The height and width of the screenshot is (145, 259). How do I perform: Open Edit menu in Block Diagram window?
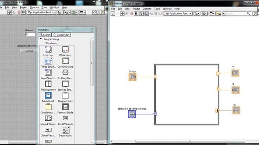(x=120, y=9)
